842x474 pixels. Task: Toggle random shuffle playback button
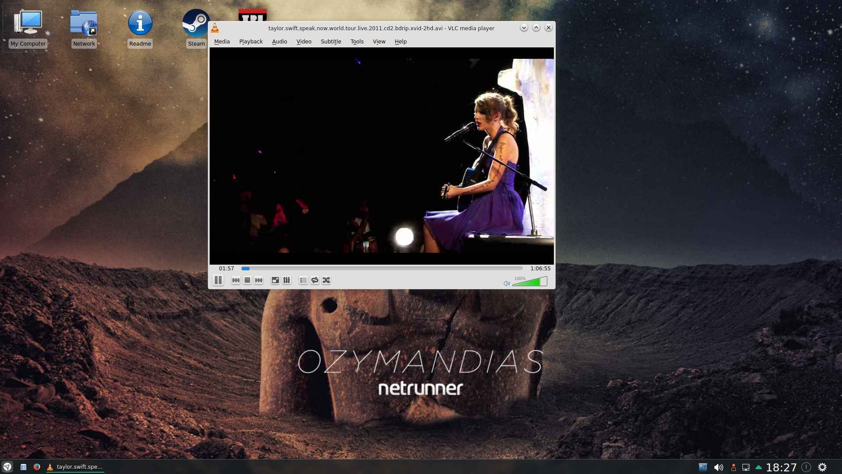tap(326, 280)
